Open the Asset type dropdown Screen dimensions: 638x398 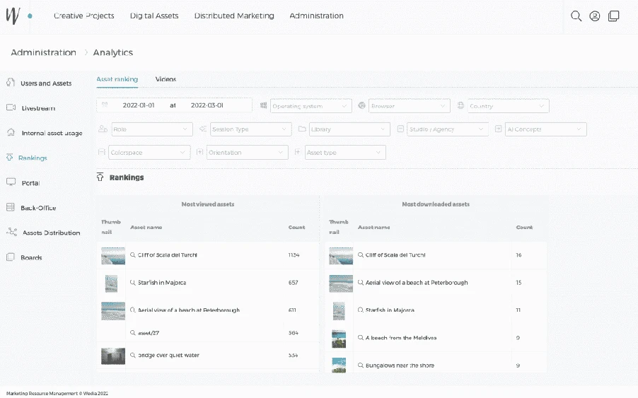345,153
